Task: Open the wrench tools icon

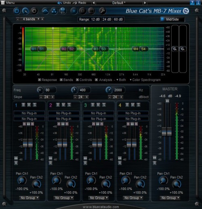Action: tap(103, 11)
